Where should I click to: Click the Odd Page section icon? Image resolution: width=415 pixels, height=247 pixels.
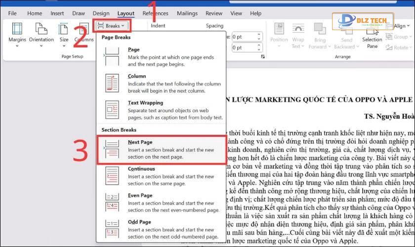(112, 229)
